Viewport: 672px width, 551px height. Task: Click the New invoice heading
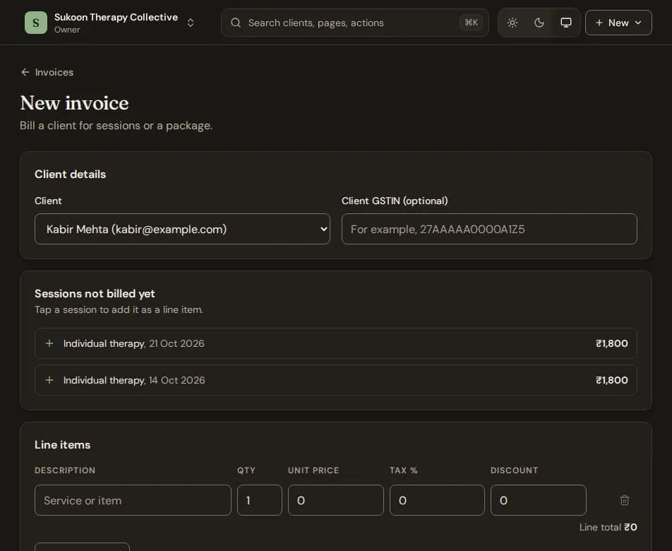click(x=74, y=103)
